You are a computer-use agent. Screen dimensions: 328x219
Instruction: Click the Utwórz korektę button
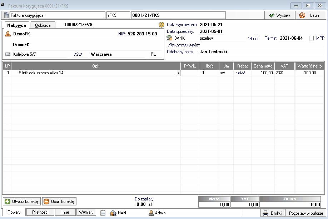tap(21, 201)
